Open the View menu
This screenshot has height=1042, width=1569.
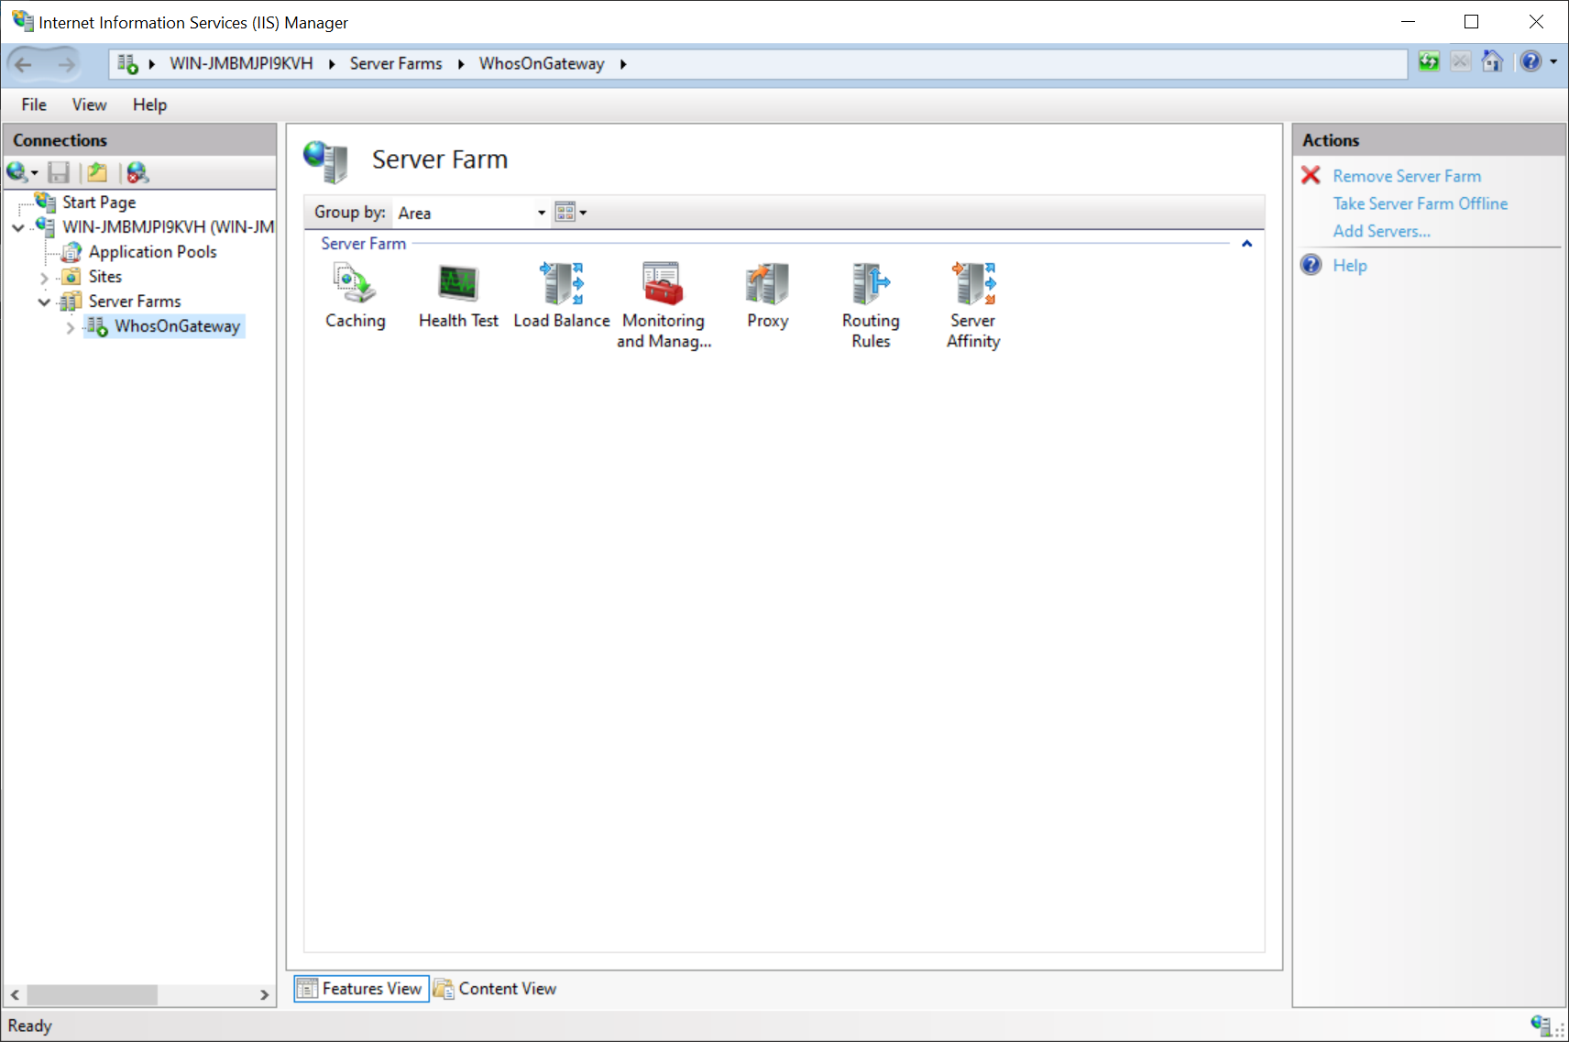[89, 104]
